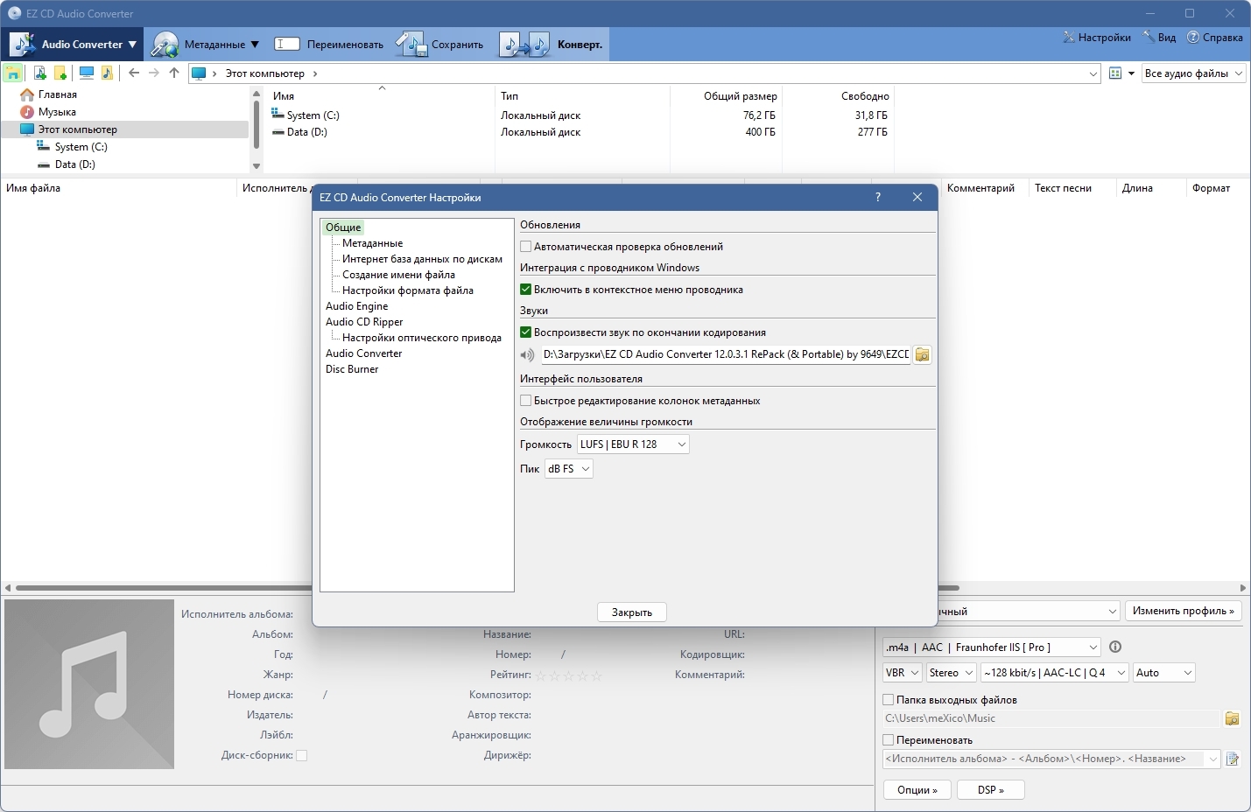Image resolution: width=1251 pixels, height=812 pixels.
Task: Click the DSP » button
Action: point(991,790)
